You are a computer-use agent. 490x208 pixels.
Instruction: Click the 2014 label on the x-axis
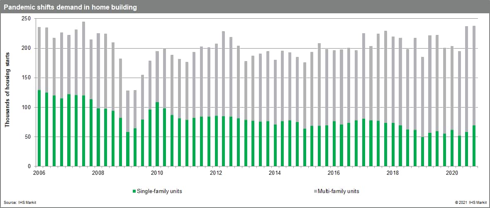coord(275,172)
